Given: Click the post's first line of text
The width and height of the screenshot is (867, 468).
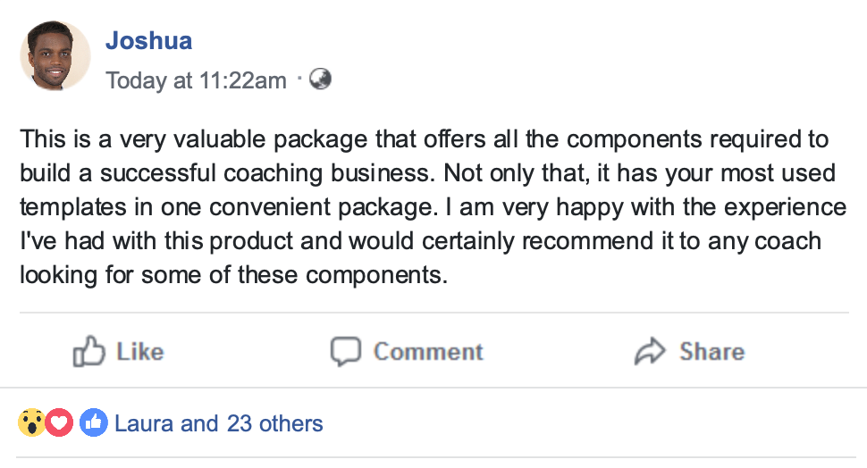Looking at the screenshot, I should click(424, 140).
